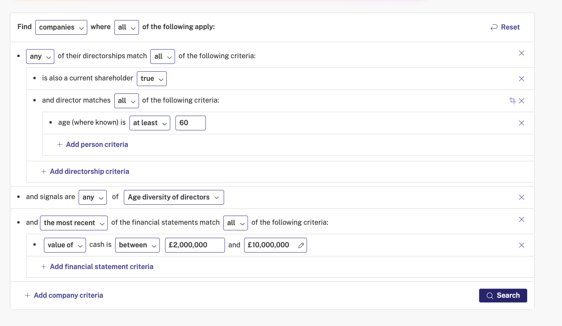The width and height of the screenshot is (562, 326).
Task: Click the crop-like icon beside director matches row
Action: point(512,101)
